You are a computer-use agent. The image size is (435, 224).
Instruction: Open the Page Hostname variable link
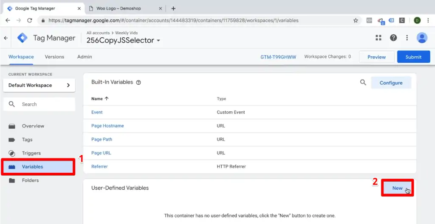pos(107,126)
